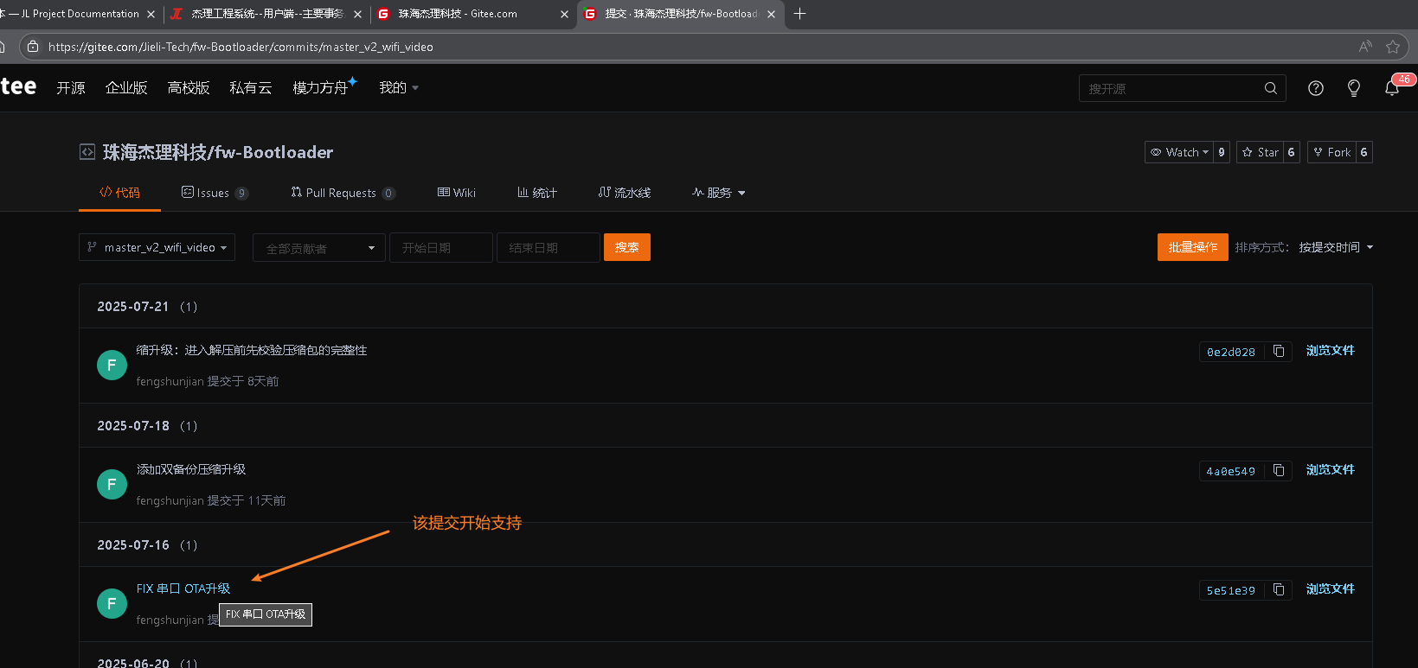The height and width of the screenshot is (668, 1418).
Task: Fork the fw-Bootloader repository
Action: 1332,152
